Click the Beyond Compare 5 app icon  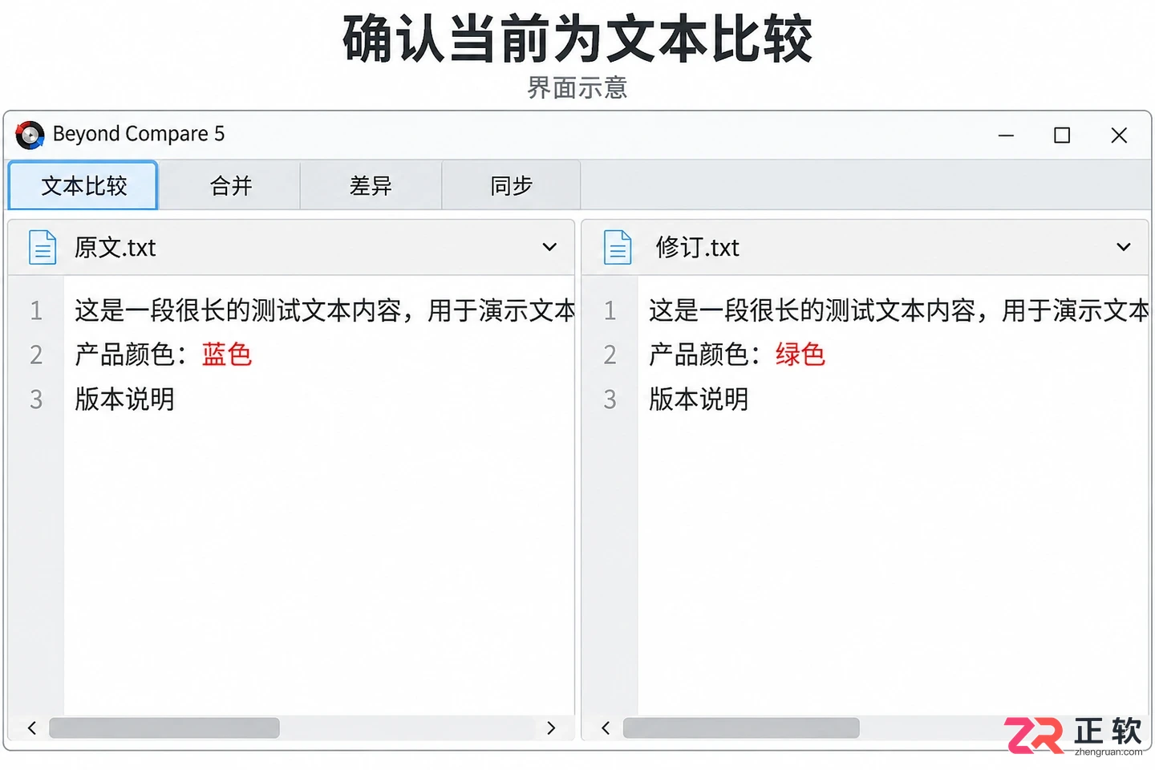pyautogui.click(x=30, y=135)
